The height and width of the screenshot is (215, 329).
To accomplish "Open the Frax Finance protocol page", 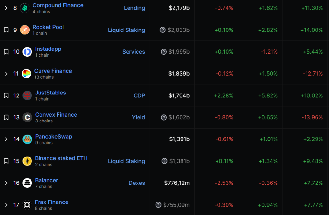I will pyautogui.click(x=51, y=202).
